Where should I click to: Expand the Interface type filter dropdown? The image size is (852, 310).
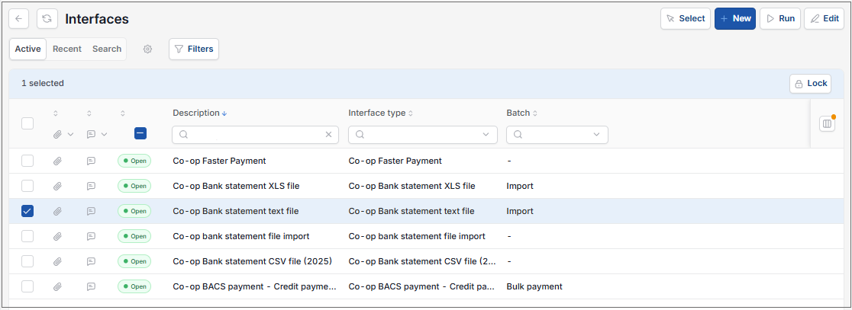click(486, 135)
